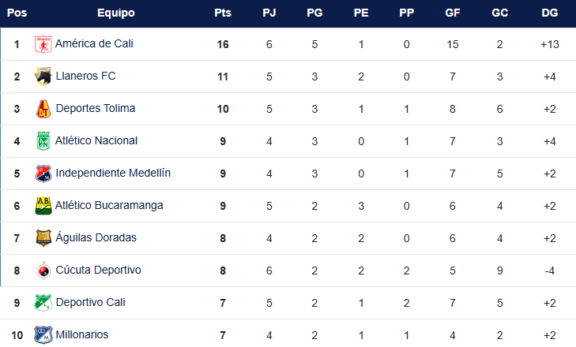Select the +13 goal difference cell

[x=550, y=44]
